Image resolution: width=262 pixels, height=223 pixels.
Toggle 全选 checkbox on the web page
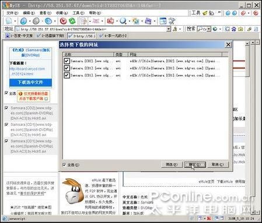[6, 93]
